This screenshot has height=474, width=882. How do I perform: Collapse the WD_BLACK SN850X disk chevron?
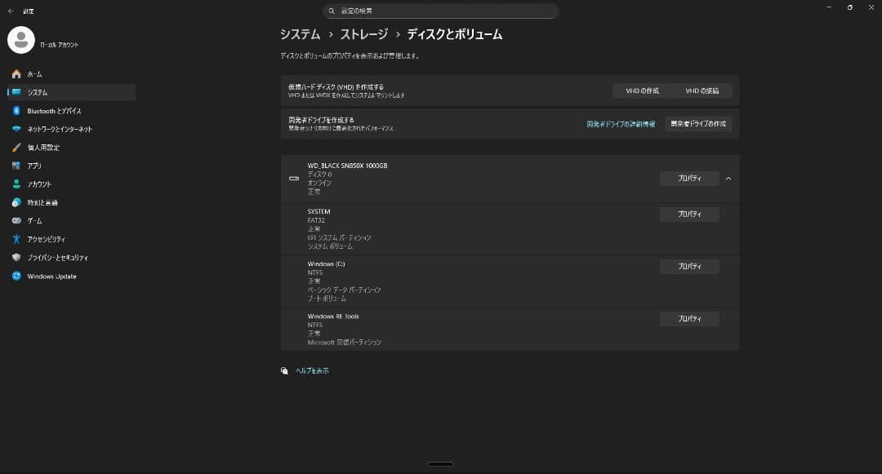[x=728, y=179]
